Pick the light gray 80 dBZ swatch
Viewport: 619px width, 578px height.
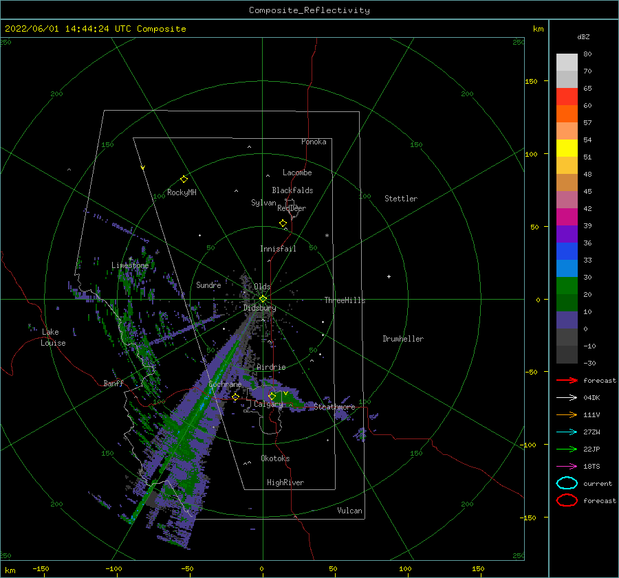tap(567, 63)
